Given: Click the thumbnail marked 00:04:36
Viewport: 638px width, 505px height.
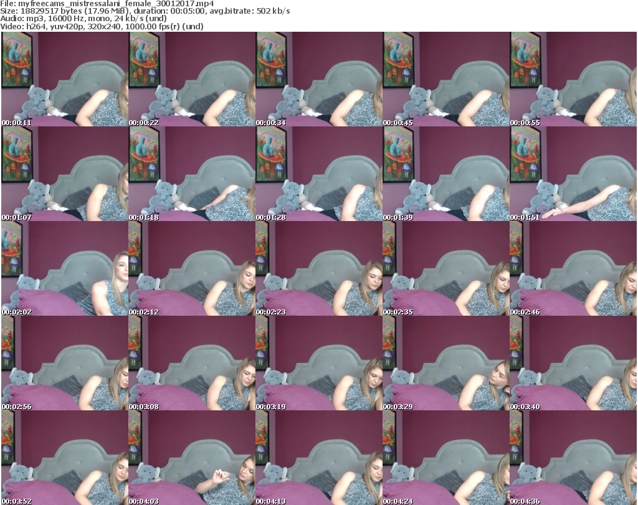Looking at the screenshot, I should point(573,458).
